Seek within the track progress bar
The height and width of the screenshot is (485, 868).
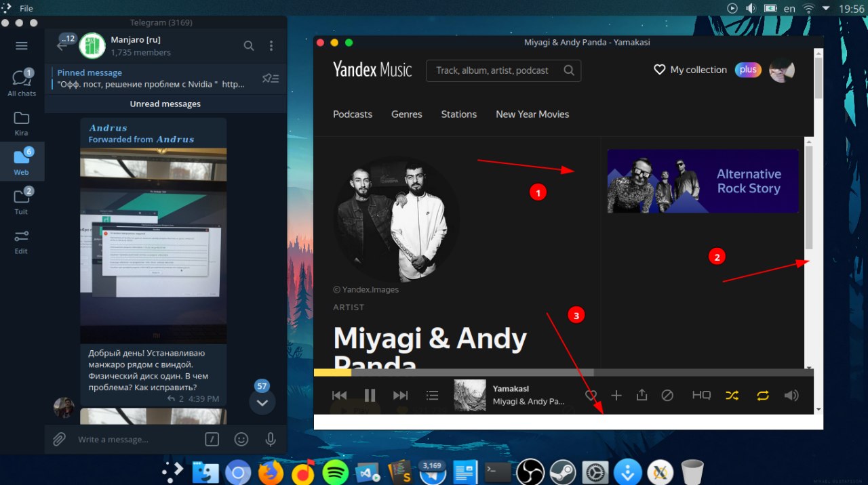coord(564,372)
